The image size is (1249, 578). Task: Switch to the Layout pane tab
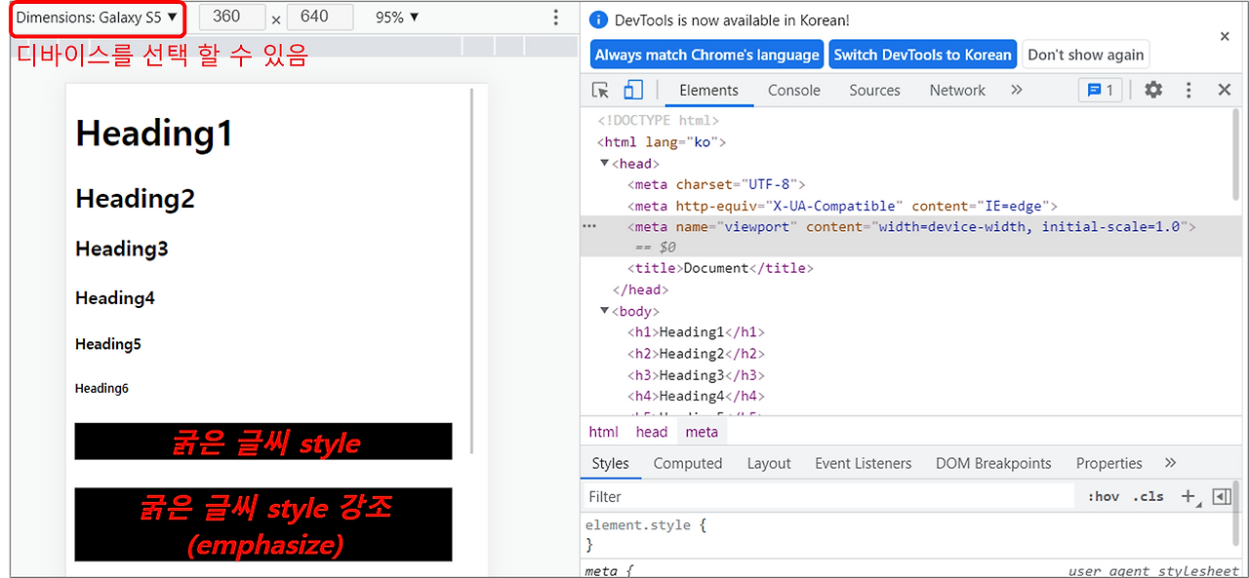click(769, 464)
